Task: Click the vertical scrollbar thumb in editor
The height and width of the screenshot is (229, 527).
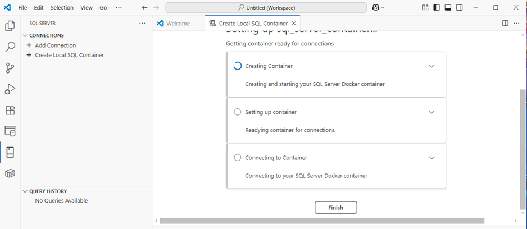Action: [523, 149]
